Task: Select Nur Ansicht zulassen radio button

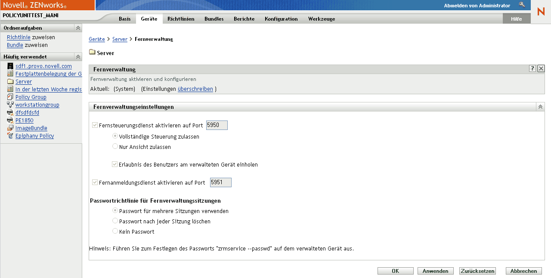Action: pos(115,146)
